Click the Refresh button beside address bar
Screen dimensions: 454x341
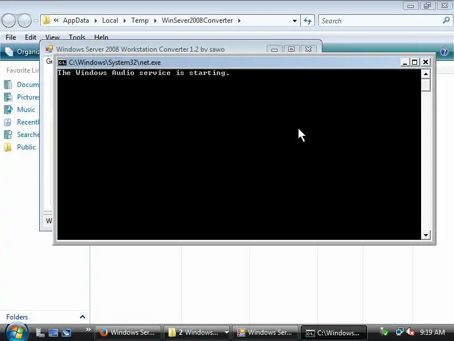(308, 20)
